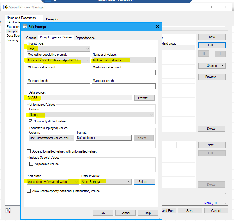234x221 pixels.
Task: Click the move down arrow button
Action: point(220,54)
